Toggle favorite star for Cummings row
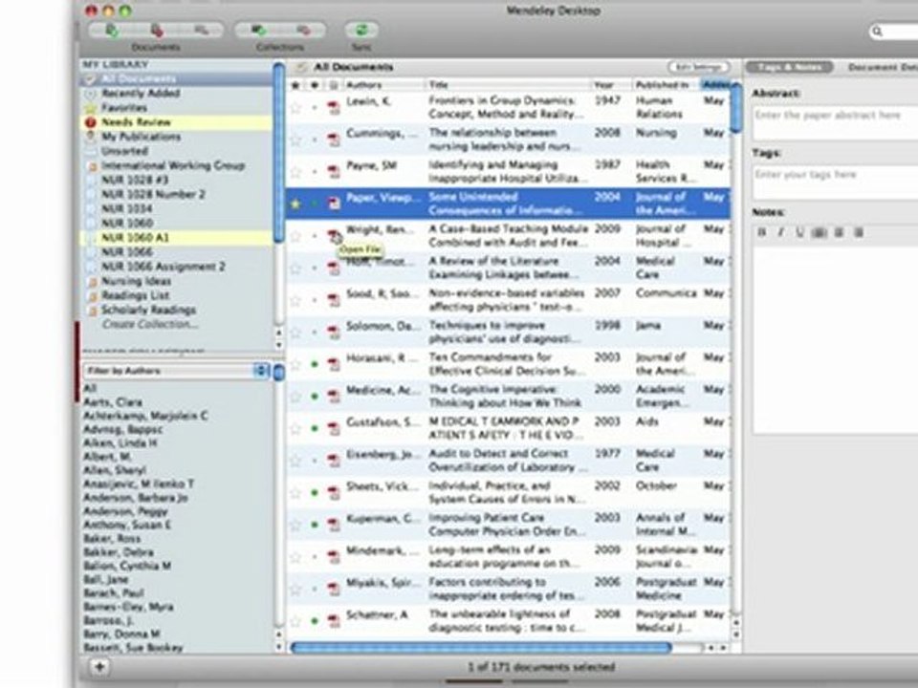Viewport: 918px width, 688px height. [x=295, y=140]
